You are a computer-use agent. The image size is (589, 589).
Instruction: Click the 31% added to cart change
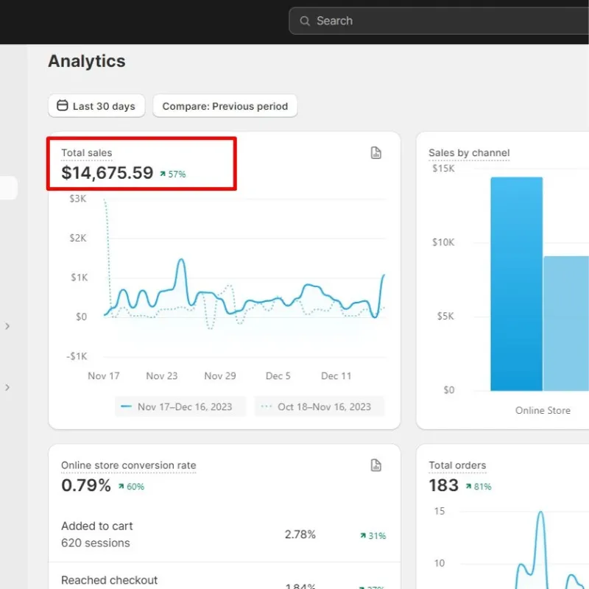point(373,536)
